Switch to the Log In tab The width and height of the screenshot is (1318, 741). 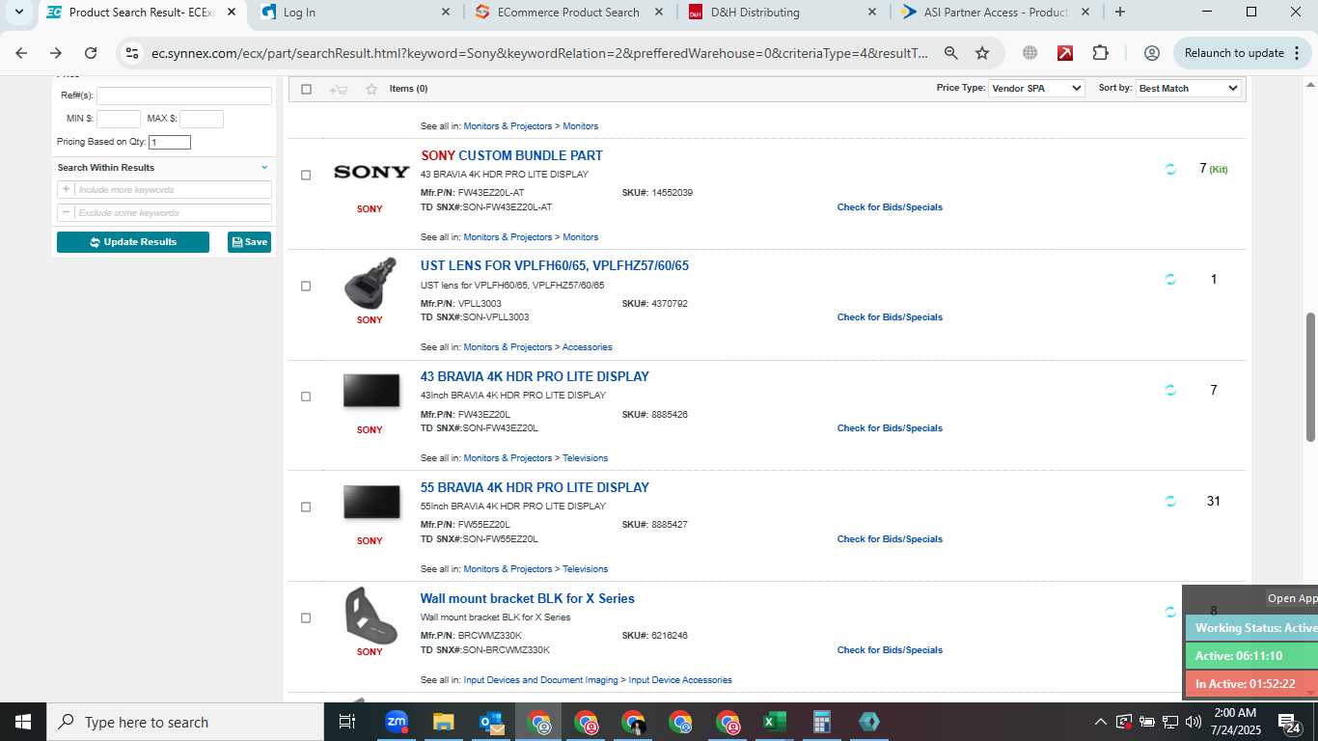[x=356, y=13]
